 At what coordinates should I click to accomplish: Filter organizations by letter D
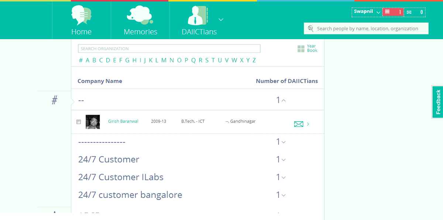(108, 60)
